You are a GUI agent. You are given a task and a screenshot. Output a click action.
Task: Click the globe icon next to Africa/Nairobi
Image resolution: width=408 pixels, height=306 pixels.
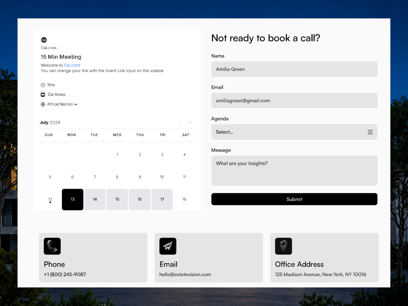(43, 104)
